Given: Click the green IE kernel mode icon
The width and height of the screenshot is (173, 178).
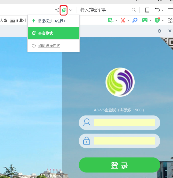Looking at the screenshot, I should click(64, 10).
